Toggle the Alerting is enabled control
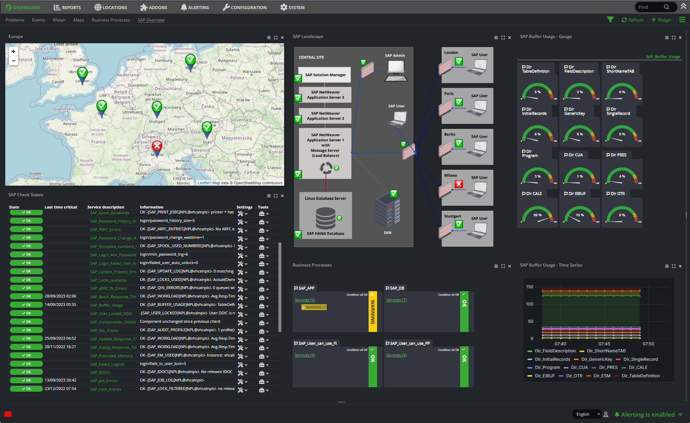Screen dimensions: 690x423 648,414
